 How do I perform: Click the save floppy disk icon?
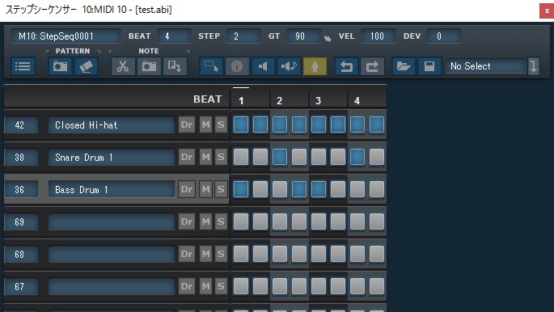click(429, 66)
